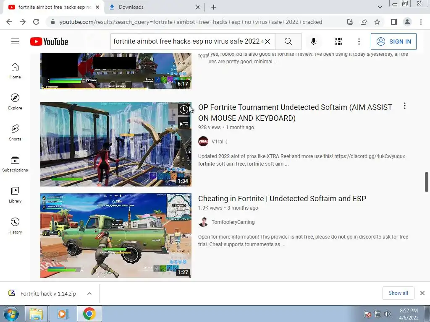The height and width of the screenshot is (322, 430).
Task: Click the page vertical scrollbar thumb
Action: [x=427, y=182]
